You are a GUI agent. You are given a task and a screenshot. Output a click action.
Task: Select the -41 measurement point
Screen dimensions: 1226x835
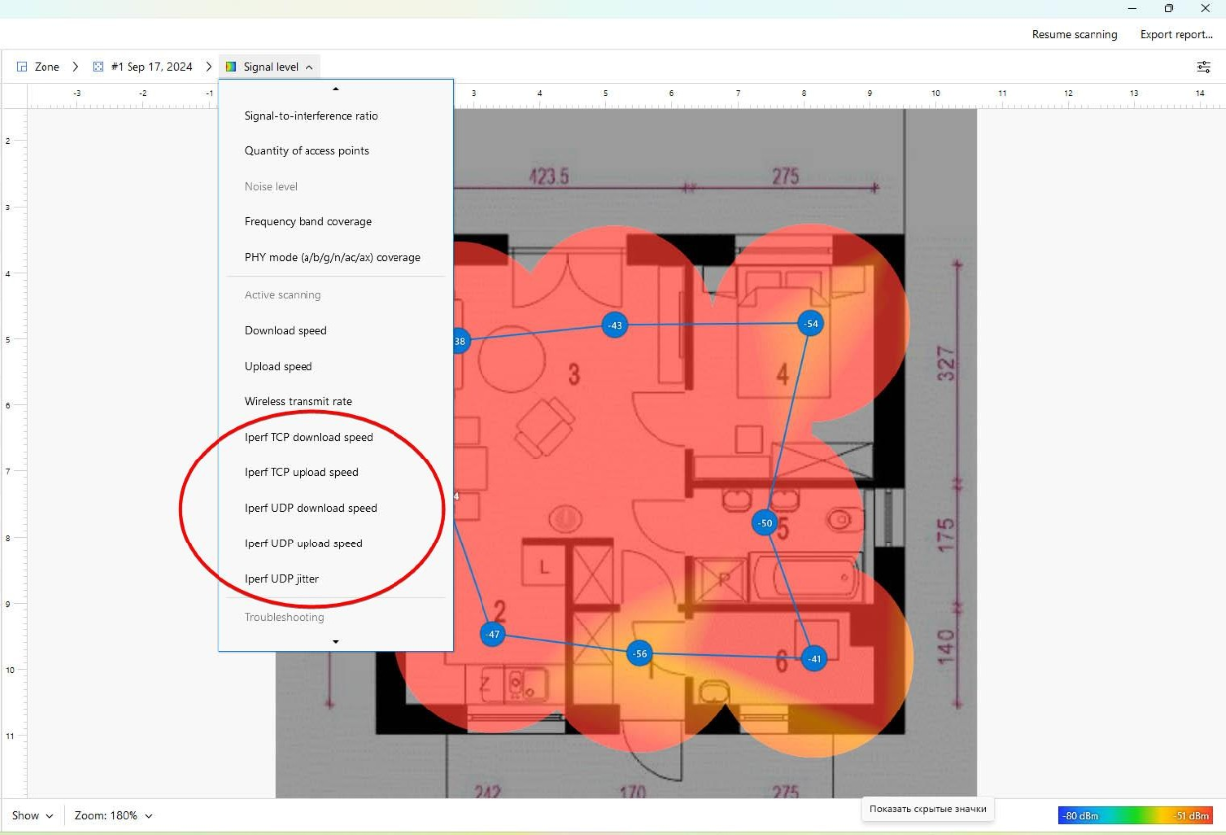coord(813,659)
